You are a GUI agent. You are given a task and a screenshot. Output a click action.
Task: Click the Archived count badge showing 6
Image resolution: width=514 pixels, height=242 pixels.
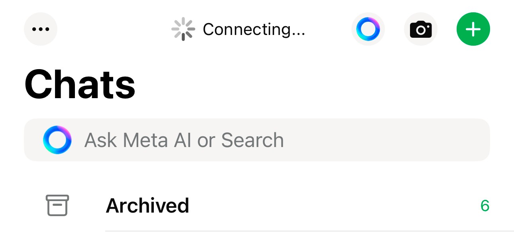click(x=485, y=206)
